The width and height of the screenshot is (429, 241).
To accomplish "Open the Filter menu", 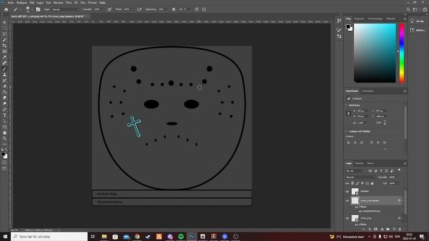I will pos(68,3).
